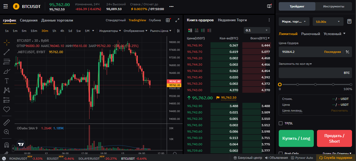Open the three-dots more info menu
The image size is (356, 161).
coord(171,7)
